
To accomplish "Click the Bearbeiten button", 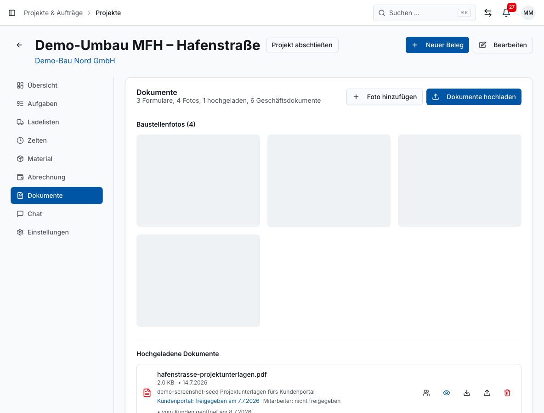I will click(x=503, y=45).
